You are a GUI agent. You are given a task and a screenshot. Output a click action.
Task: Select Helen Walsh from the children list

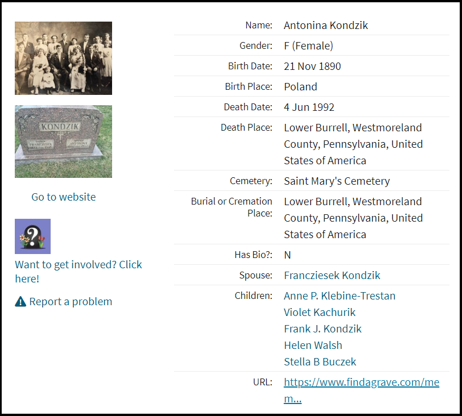313,346
